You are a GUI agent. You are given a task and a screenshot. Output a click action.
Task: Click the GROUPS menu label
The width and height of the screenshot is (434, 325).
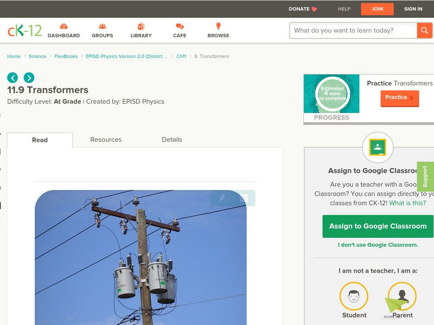[103, 36]
